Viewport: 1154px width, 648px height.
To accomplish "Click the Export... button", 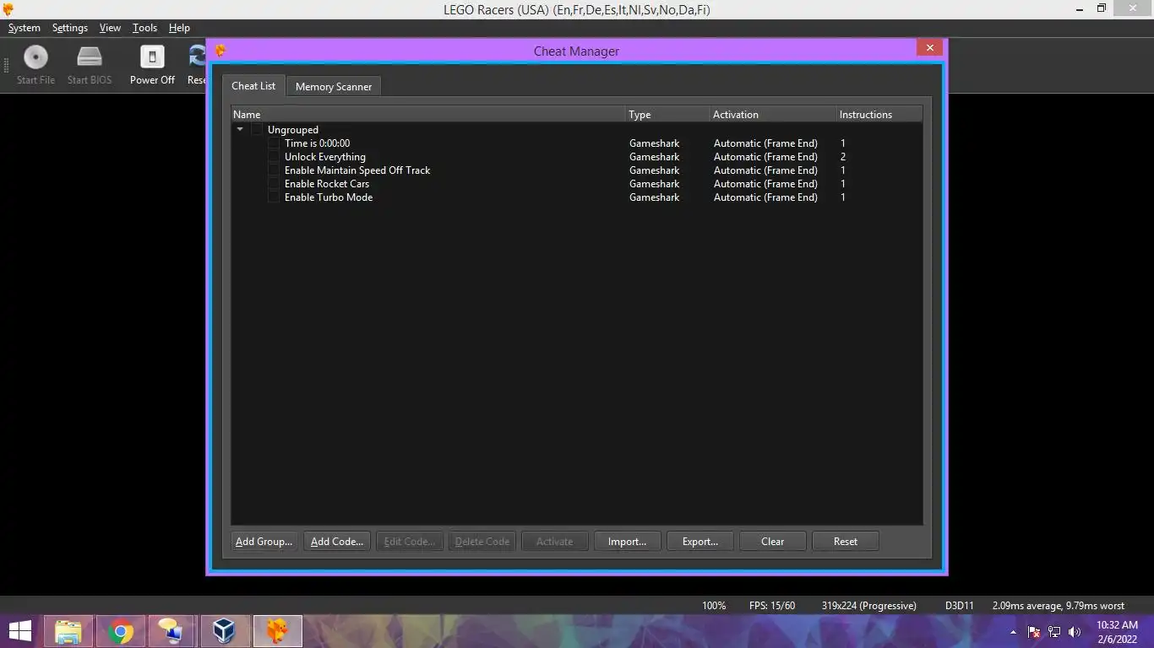I will click(699, 542).
